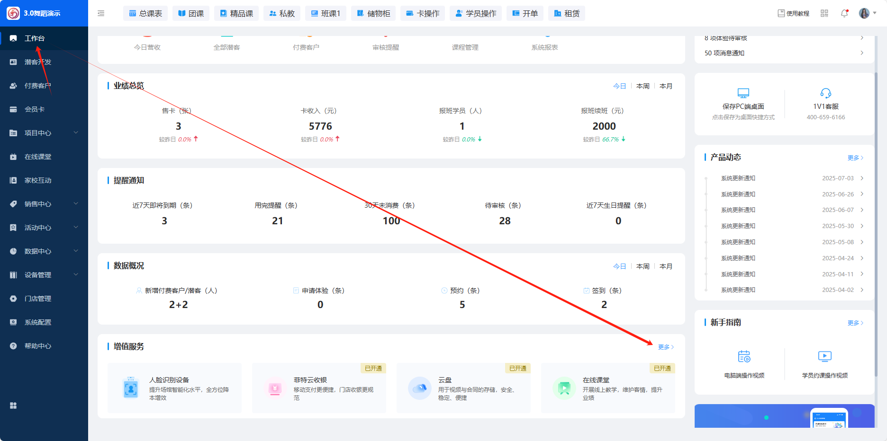This screenshot has height=441, width=887.
Task: Click the apps grid icon at sidebar bottom
Action: tap(13, 406)
